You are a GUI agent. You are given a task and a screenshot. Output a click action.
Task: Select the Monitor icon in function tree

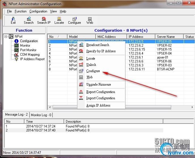(16, 46)
